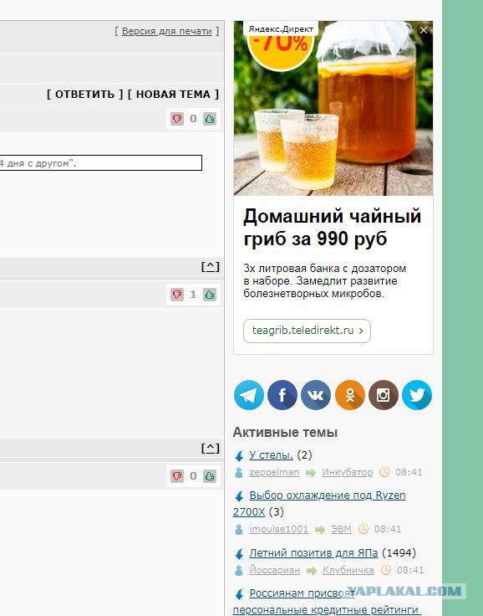
Task: Open Йоссариан user profile
Action: (x=275, y=570)
